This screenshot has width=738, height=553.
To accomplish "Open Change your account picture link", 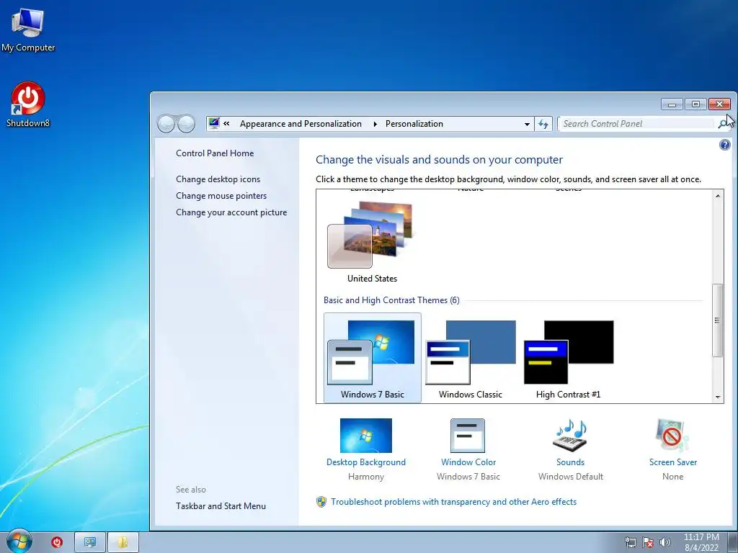I will tap(231, 212).
